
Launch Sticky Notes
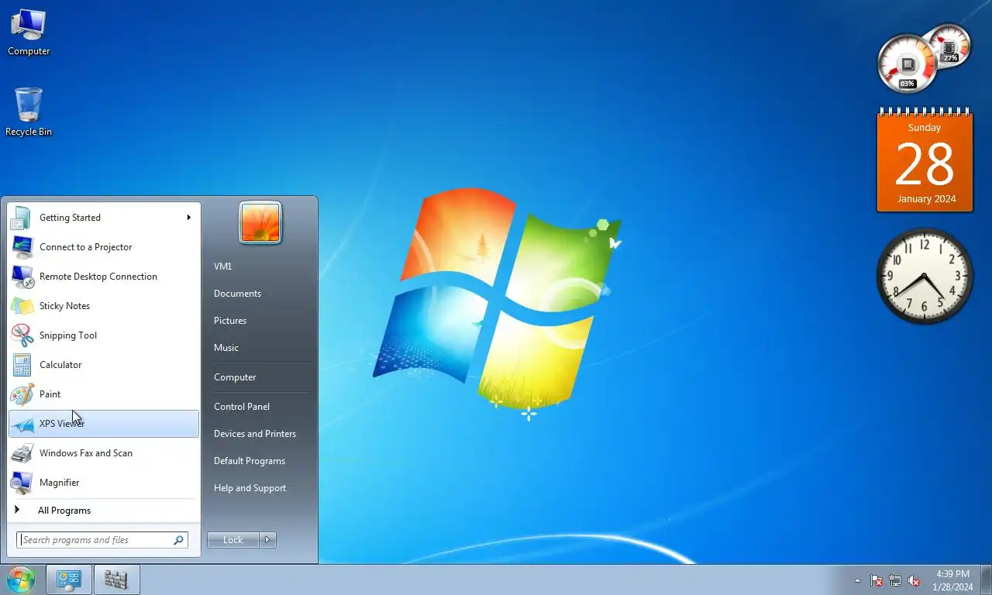[x=103, y=306]
